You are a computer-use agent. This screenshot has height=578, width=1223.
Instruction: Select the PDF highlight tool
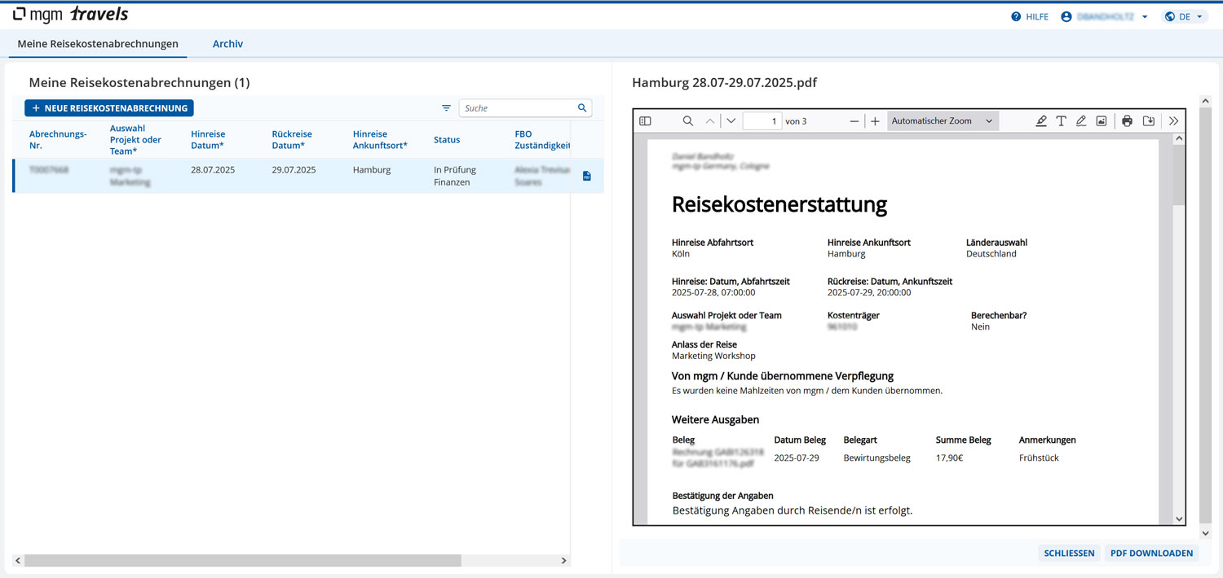pos(1041,121)
